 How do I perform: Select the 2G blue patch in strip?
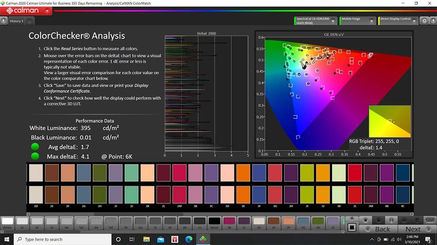pyautogui.click(x=303, y=223)
